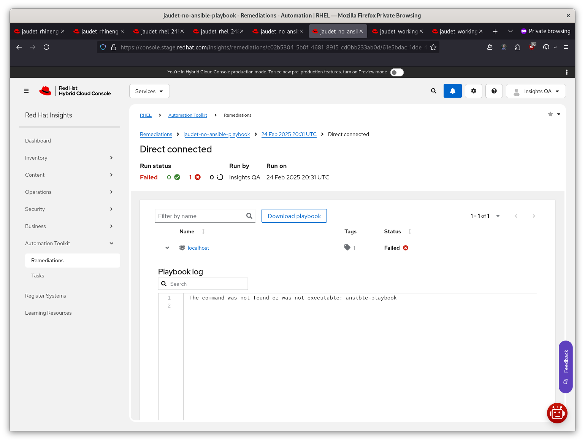Screen dimensions: 585x442
Task: Open the virtual assistant chatbot
Action: point(557,413)
